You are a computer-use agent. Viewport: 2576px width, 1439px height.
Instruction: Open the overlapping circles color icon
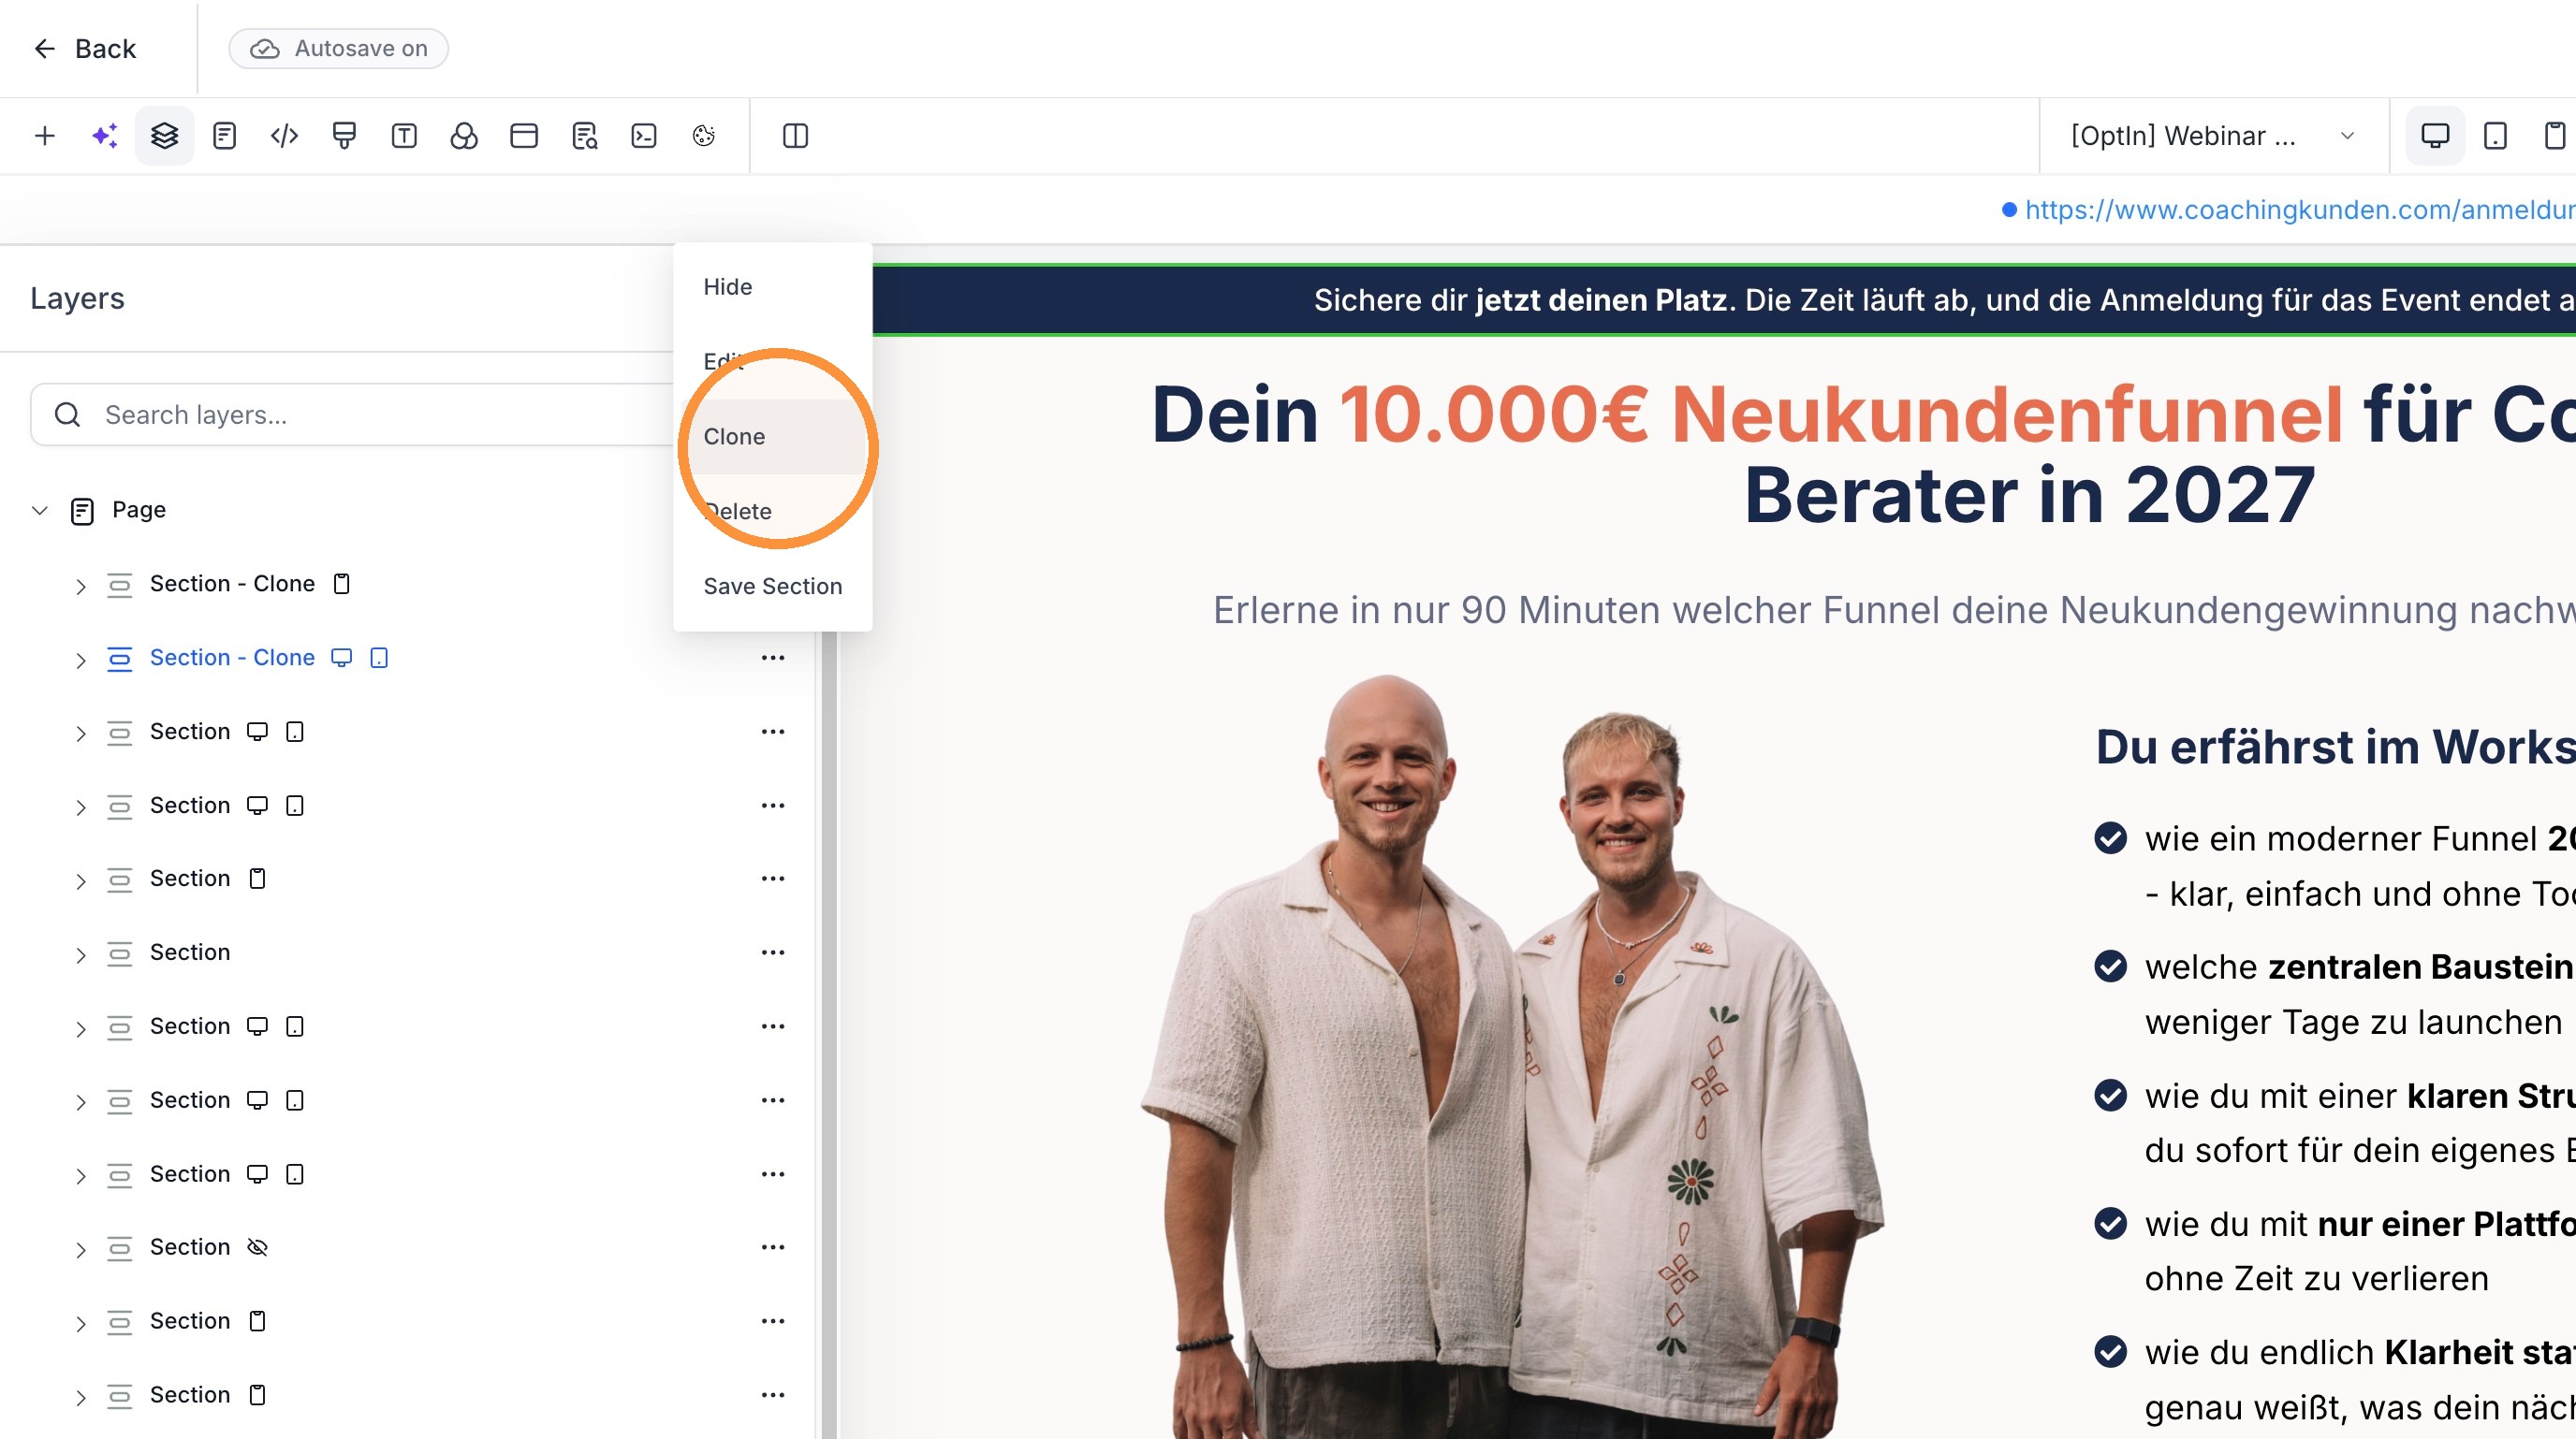click(x=464, y=136)
